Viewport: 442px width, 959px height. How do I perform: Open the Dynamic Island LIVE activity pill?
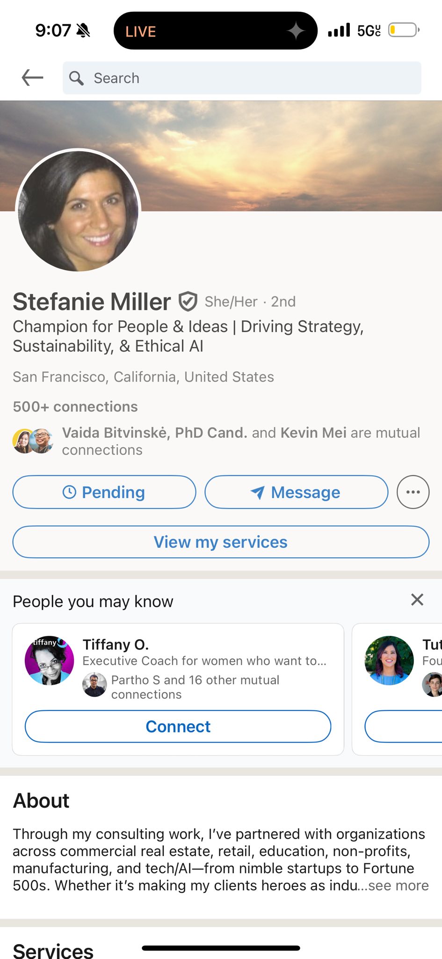(216, 31)
